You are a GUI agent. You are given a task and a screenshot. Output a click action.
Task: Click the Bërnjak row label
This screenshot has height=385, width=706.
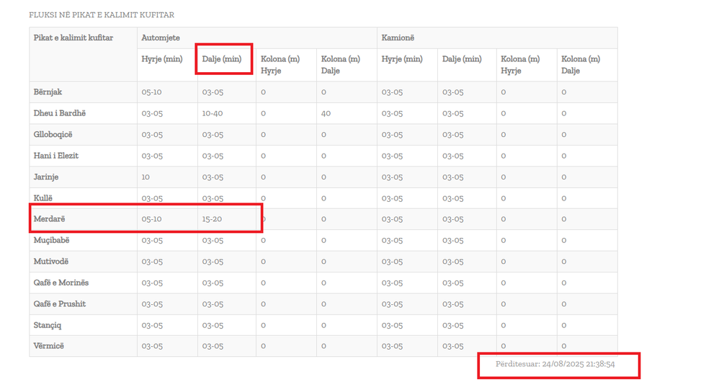point(48,92)
